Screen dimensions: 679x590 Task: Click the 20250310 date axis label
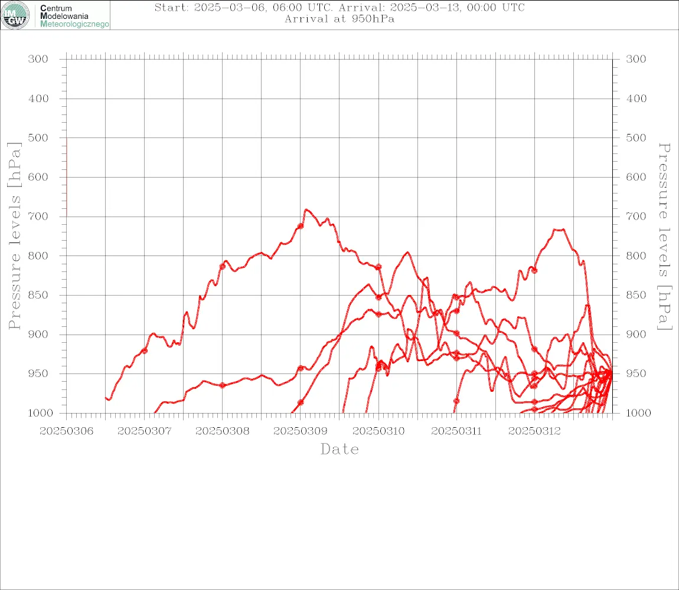378,431
